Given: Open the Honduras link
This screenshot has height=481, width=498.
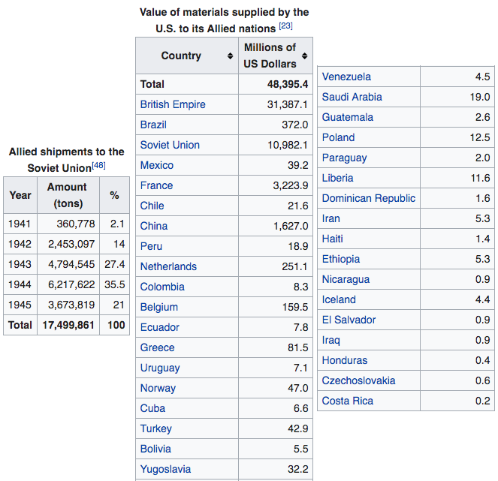Looking at the screenshot, I should [x=345, y=361].
